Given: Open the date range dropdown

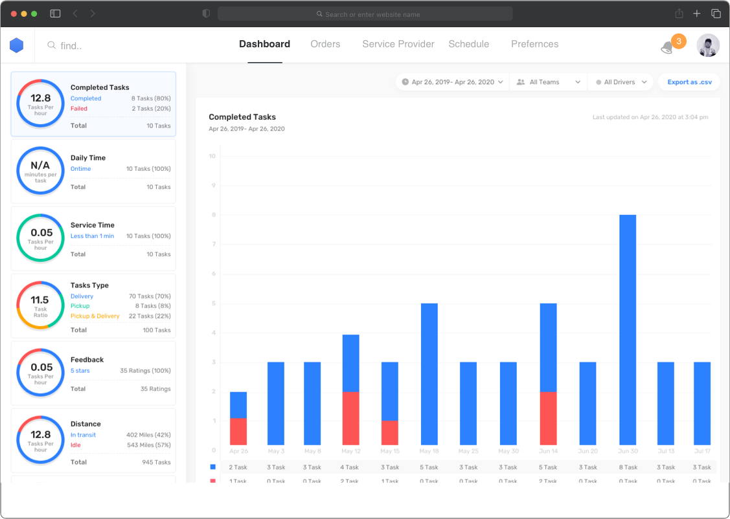Looking at the screenshot, I should pyautogui.click(x=452, y=82).
